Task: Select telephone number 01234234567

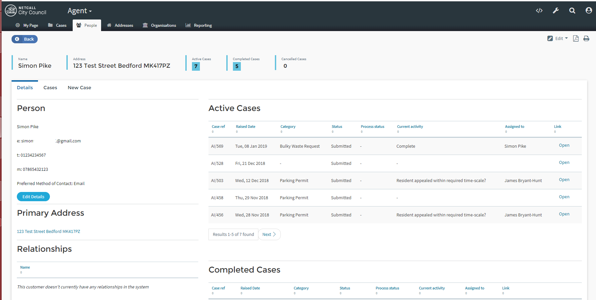Action: point(31,155)
